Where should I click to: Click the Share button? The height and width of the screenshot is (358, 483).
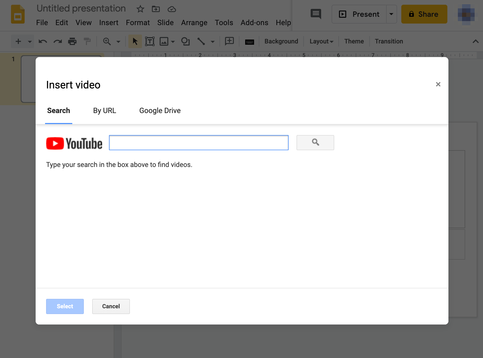424,14
